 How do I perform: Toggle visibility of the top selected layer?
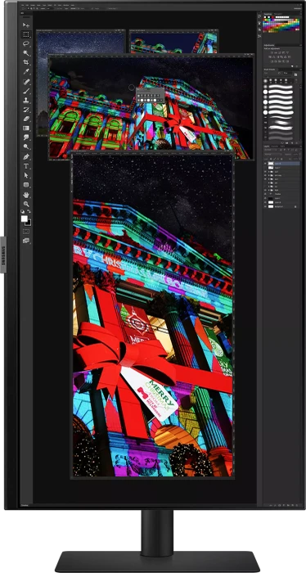pyautogui.click(x=265, y=164)
